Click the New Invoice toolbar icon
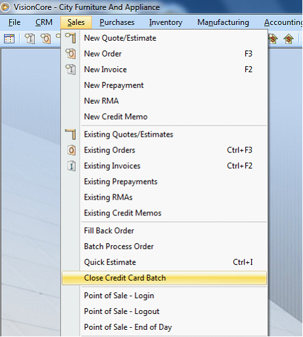The width and height of the screenshot is (303, 337). [30, 39]
